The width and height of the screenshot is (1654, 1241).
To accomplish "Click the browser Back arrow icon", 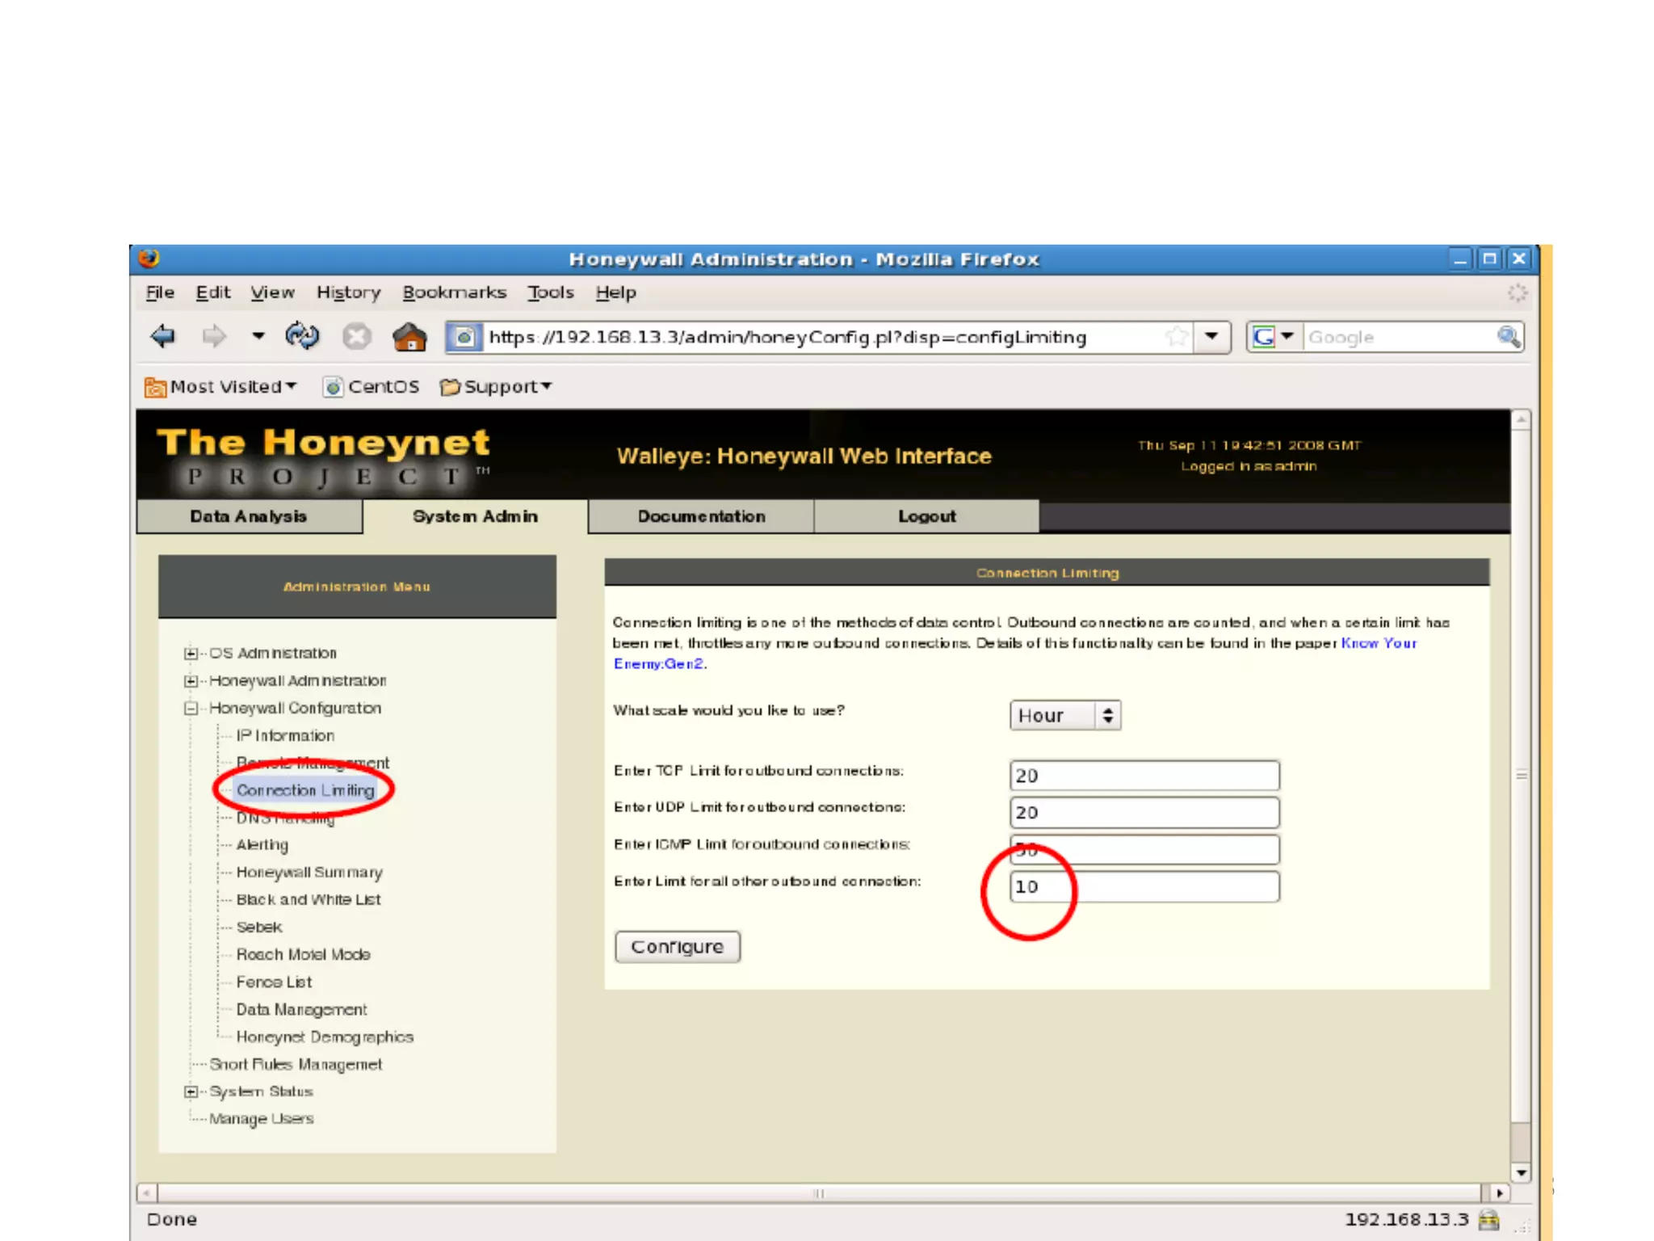I will click(163, 336).
